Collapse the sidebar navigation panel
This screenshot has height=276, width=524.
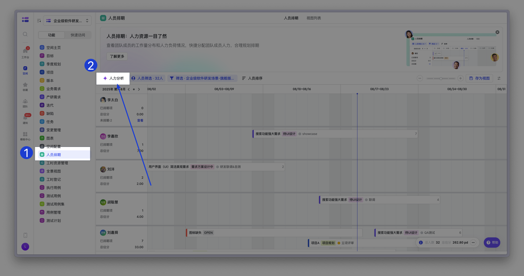tap(39, 21)
